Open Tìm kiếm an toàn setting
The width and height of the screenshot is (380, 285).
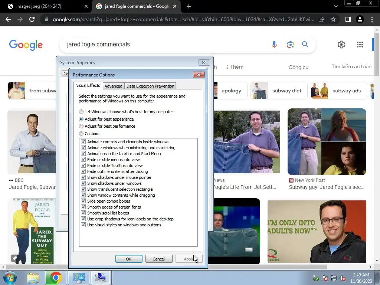point(351,66)
